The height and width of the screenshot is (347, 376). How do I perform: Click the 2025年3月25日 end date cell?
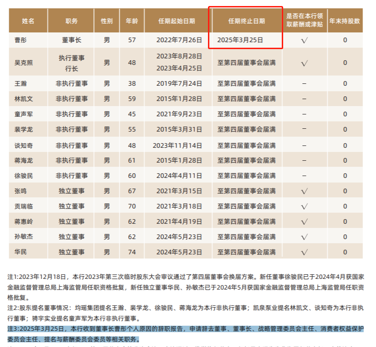coord(240,40)
